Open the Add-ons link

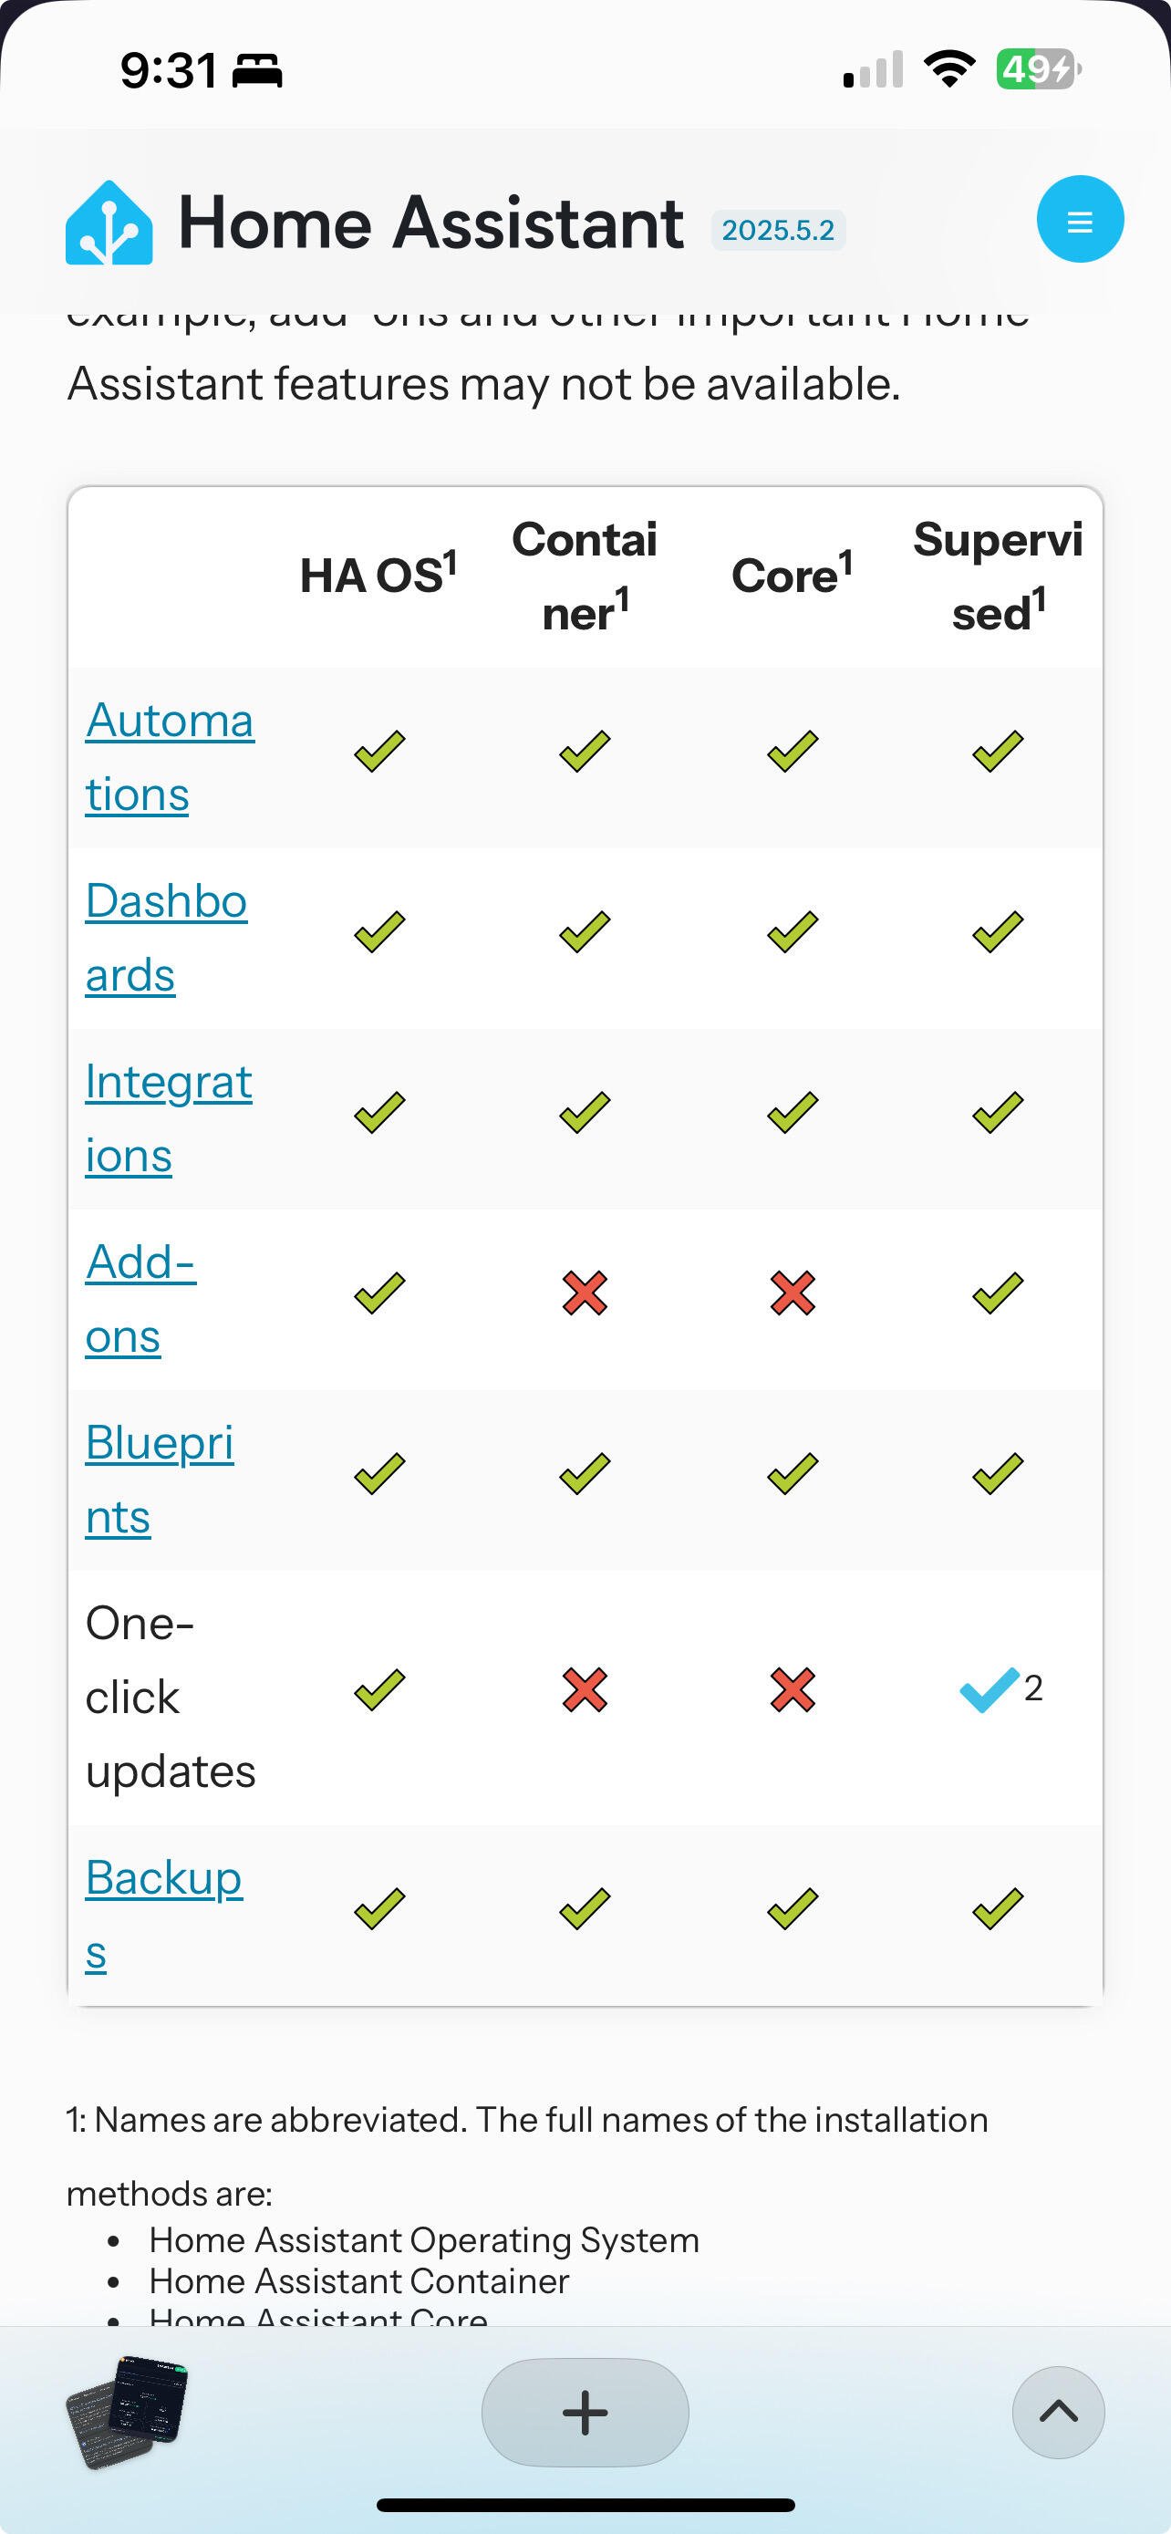(x=140, y=1299)
